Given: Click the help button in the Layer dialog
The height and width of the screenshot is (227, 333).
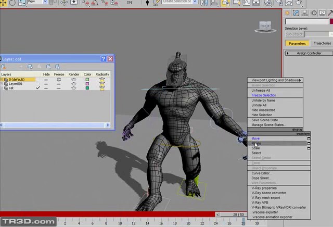Looking at the screenshot, I should pos(103,59).
